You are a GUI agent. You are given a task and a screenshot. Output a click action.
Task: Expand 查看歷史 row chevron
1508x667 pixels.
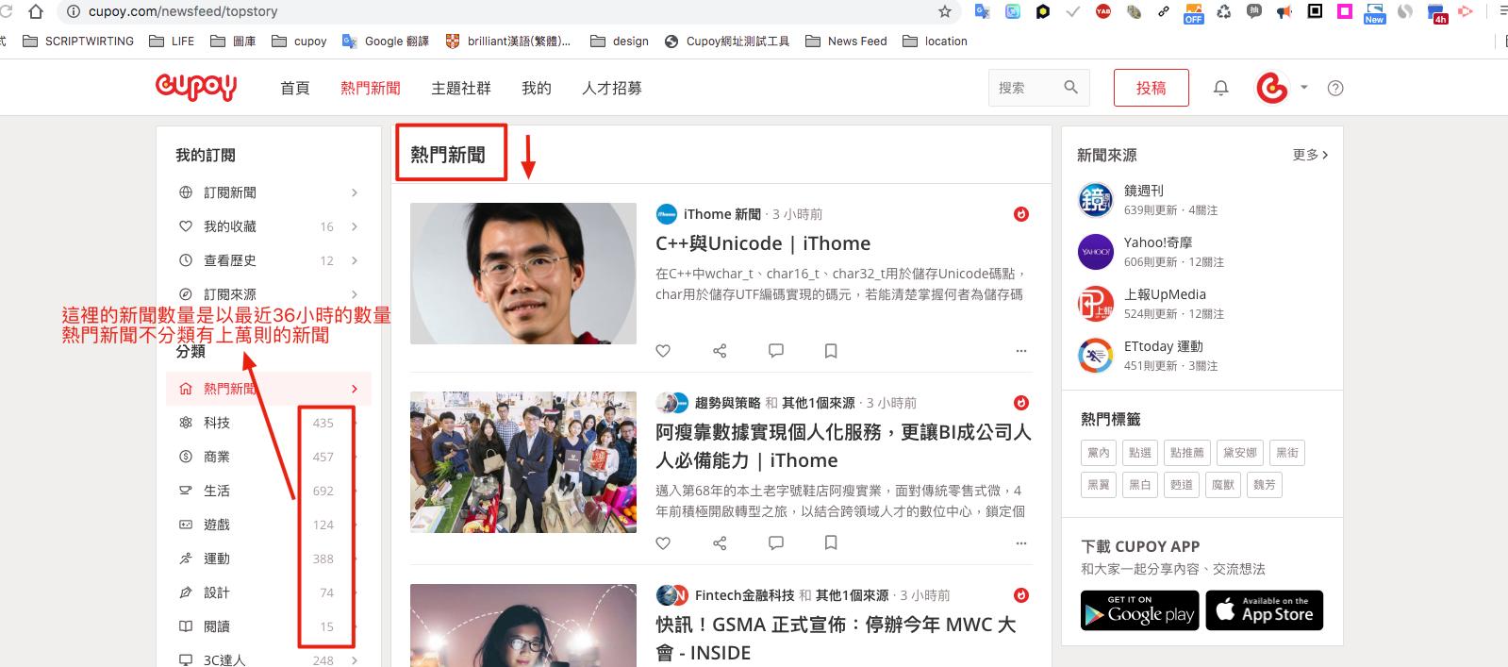(x=355, y=260)
